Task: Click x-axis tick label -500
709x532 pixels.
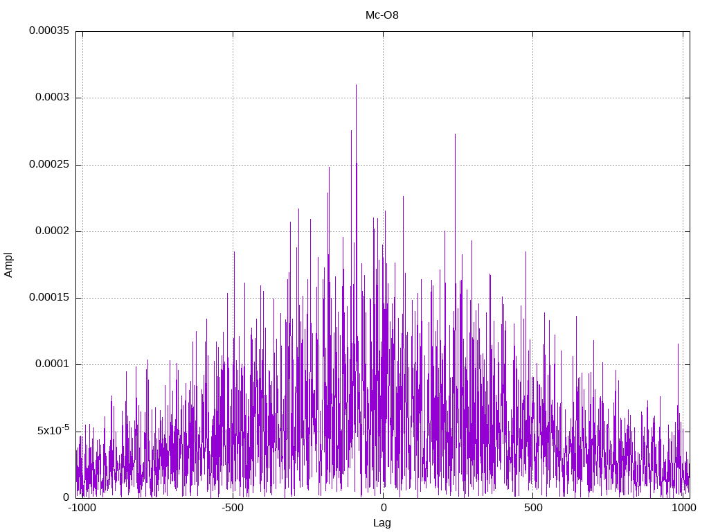Action: pyautogui.click(x=233, y=508)
